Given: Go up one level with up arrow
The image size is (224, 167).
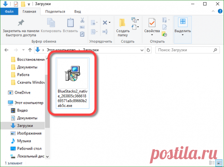Looking at the screenshot, I should [30, 50].
